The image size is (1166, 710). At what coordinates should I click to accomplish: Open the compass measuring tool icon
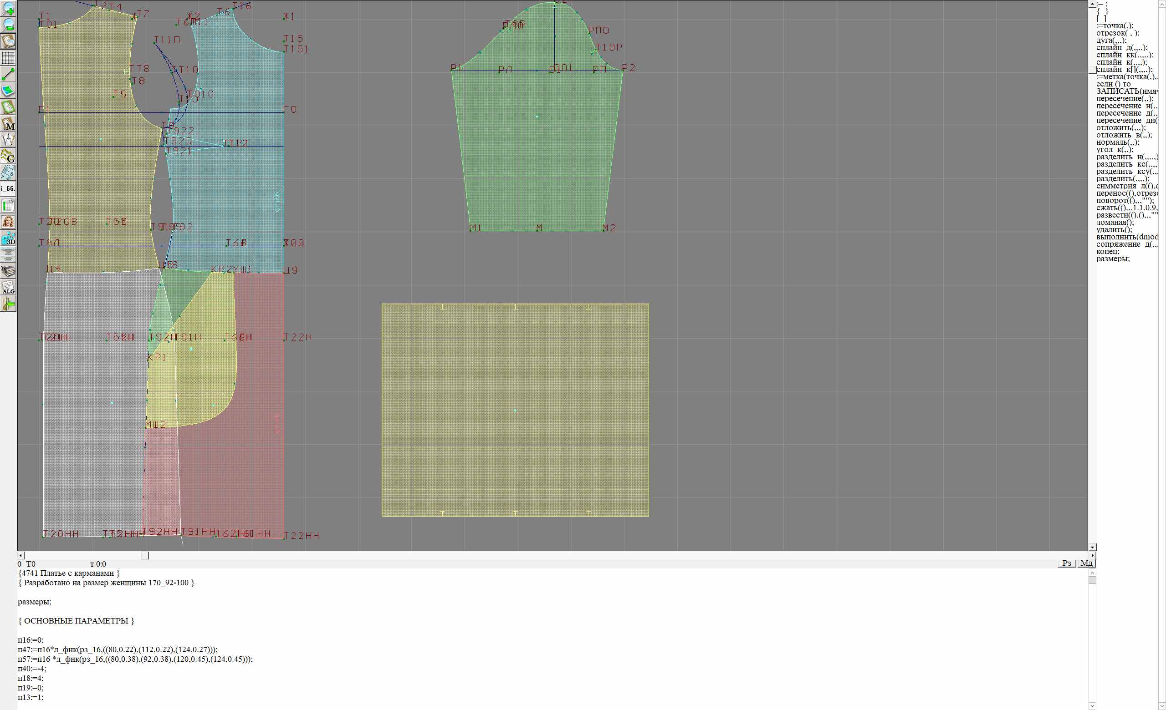click(x=9, y=139)
